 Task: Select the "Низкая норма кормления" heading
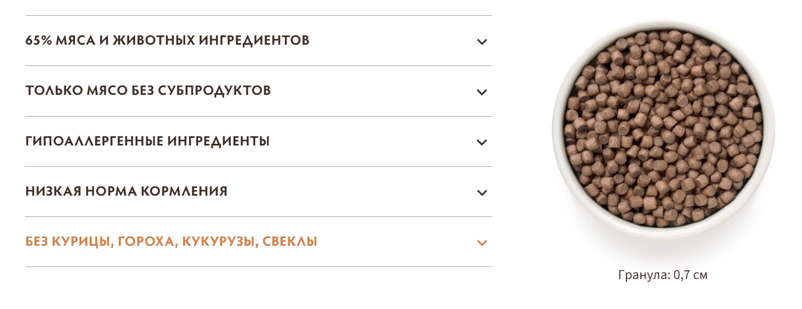coord(126,191)
